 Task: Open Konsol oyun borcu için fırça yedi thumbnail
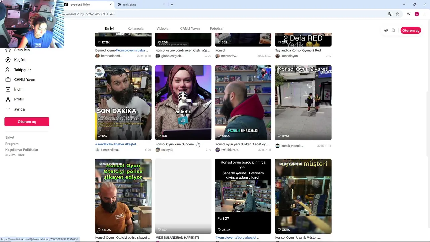[x=243, y=196]
